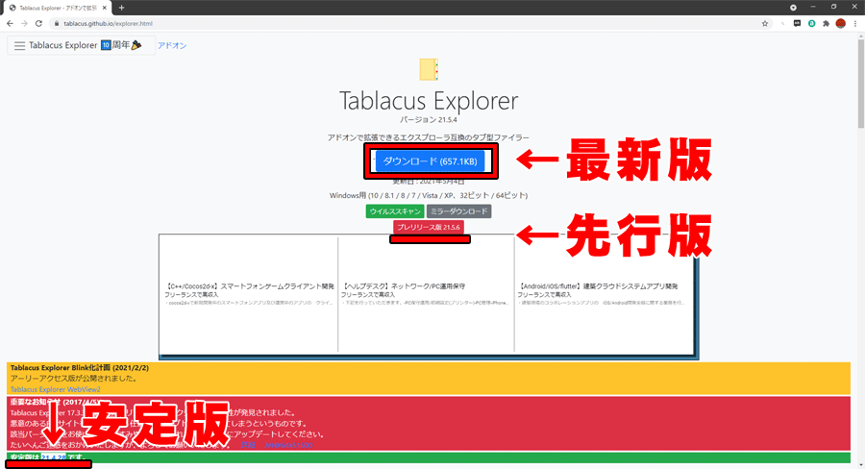This screenshot has height=469, width=865.
Task: Click the Tablacus Explorer 10周年 brand title
Action: tap(85, 45)
